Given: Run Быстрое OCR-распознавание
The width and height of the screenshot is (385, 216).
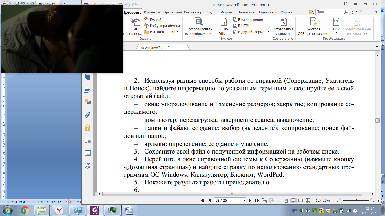Looking at the screenshot, I should (313, 26).
